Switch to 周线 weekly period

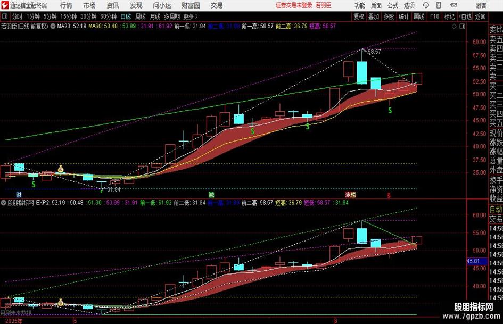pyautogui.click(x=141, y=16)
